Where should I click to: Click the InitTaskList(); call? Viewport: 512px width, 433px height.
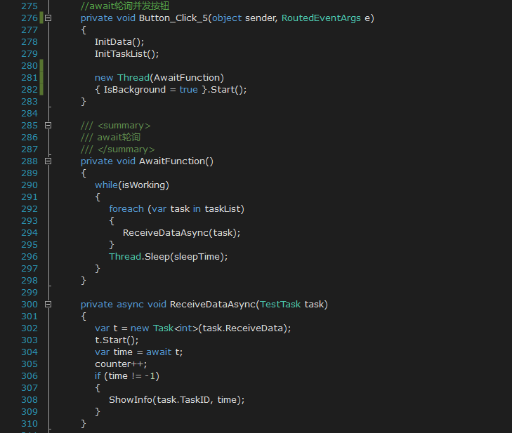[126, 54]
